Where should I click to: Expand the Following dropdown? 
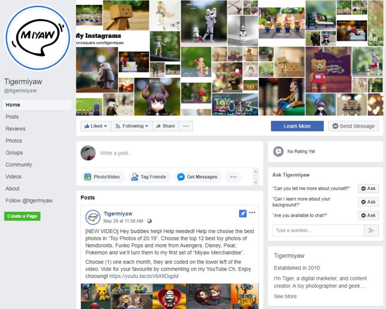click(132, 126)
